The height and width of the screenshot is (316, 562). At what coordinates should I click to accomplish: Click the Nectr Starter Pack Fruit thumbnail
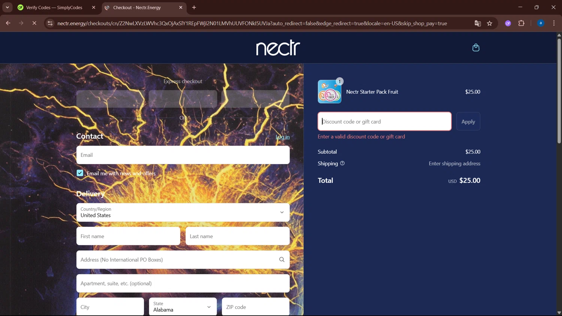tap(329, 92)
